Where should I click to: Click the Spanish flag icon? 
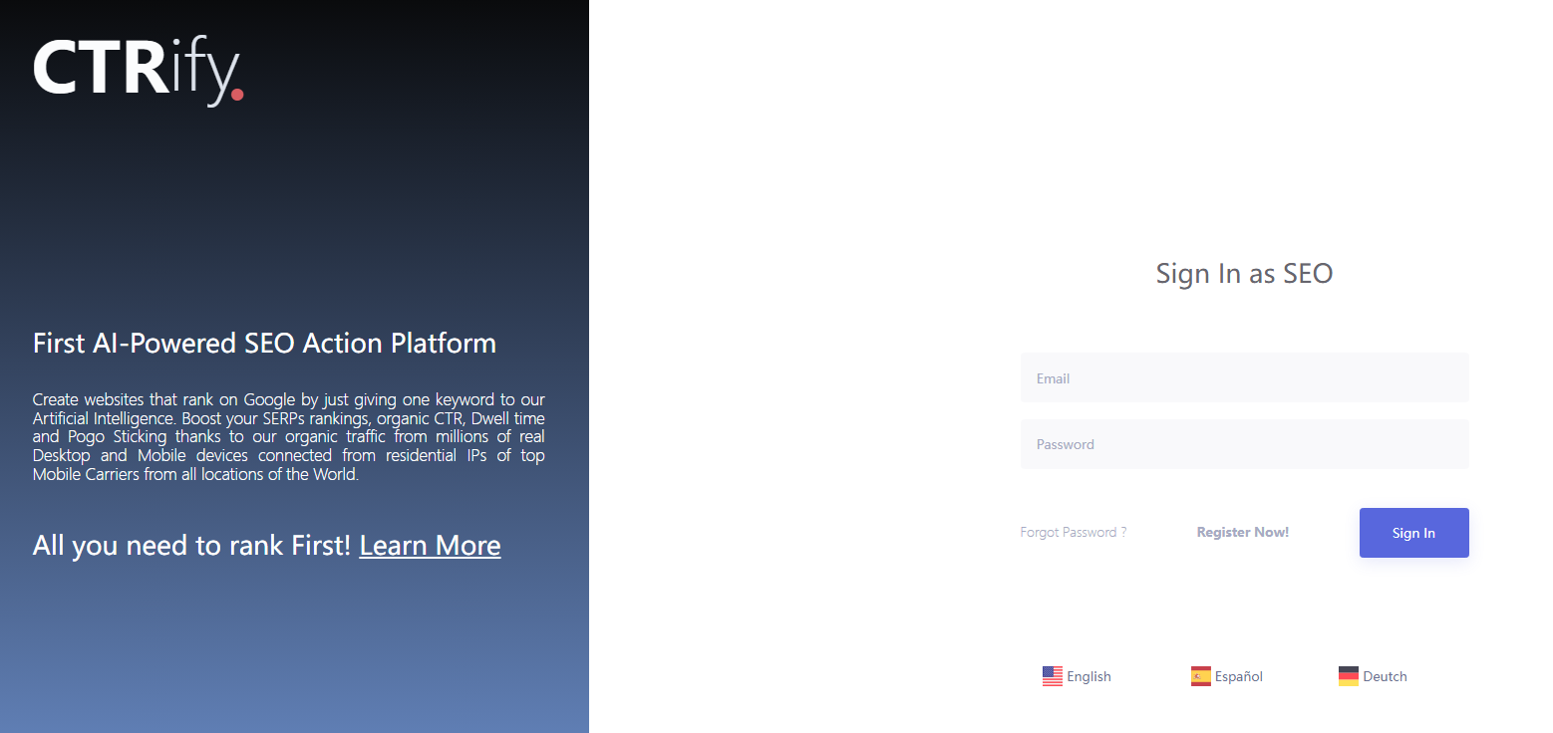pos(1201,676)
